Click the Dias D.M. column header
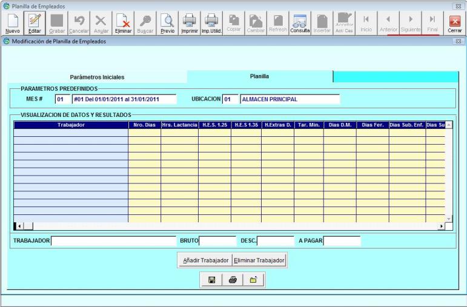Viewport: 467px width, 307px height. 340,125
